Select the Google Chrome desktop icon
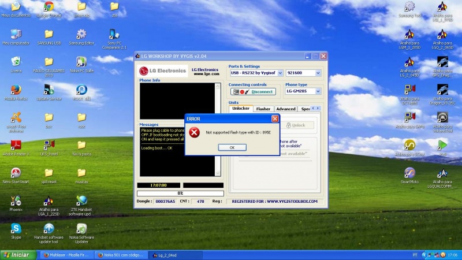The height and width of the screenshot is (260, 462). tap(49, 10)
